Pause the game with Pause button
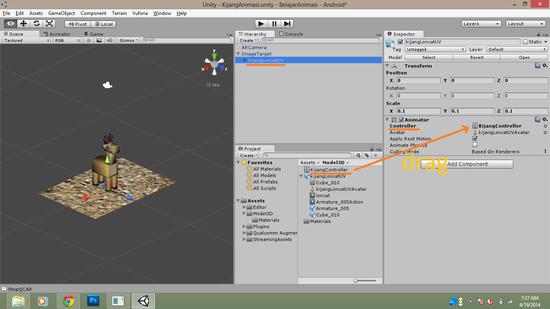The width and height of the screenshot is (550, 309). 274,24
